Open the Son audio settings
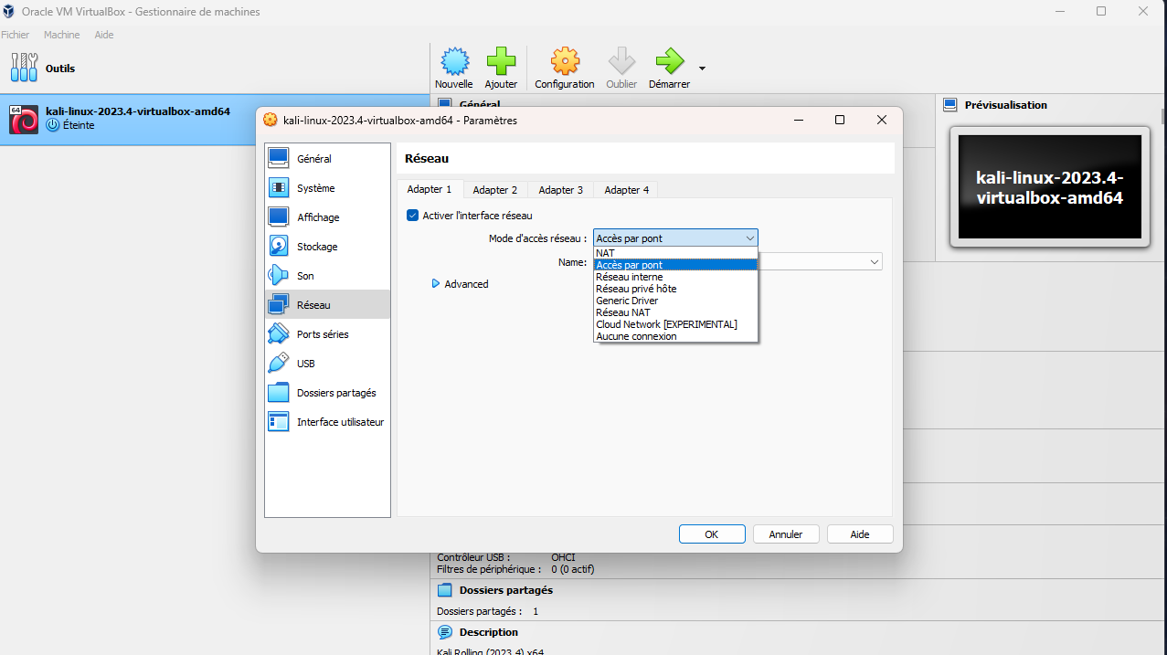The height and width of the screenshot is (655, 1167). [x=304, y=276]
